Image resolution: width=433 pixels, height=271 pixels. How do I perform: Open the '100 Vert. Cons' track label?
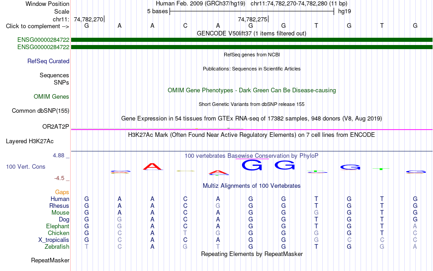pyautogui.click(x=26, y=166)
